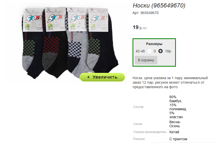Click the Сезон value Весна-Осень
This screenshot has width=216, height=145.
tap(175, 124)
